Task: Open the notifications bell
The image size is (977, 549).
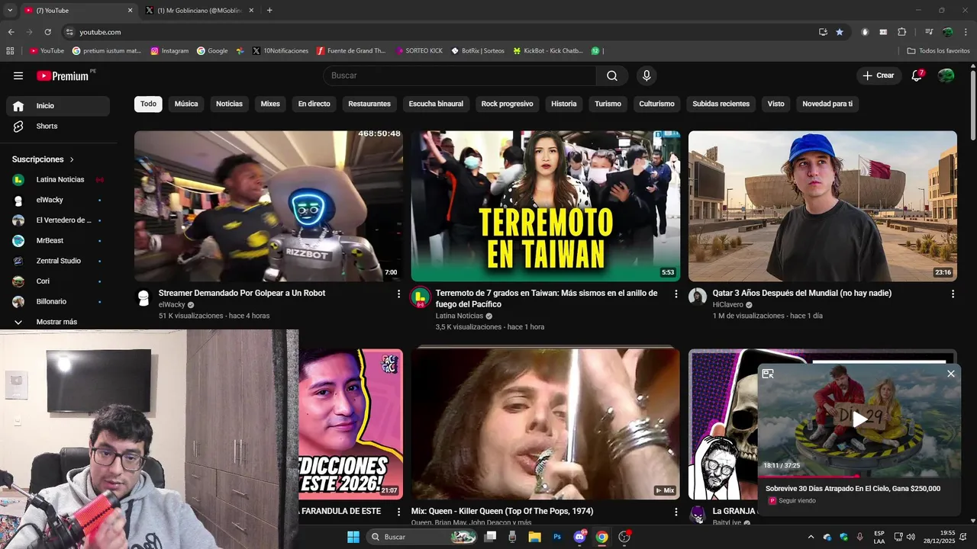Action: [x=917, y=75]
